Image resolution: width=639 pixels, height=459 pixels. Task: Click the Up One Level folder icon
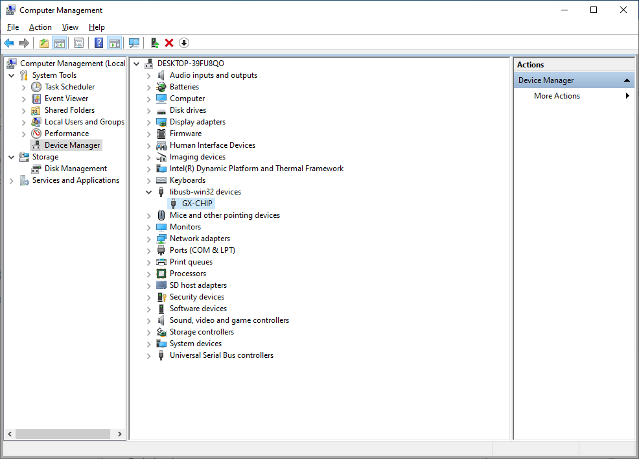coord(43,43)
